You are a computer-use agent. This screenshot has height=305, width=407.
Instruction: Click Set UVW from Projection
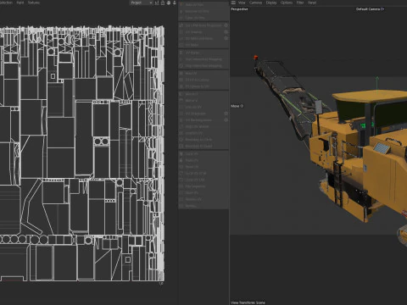201,25
